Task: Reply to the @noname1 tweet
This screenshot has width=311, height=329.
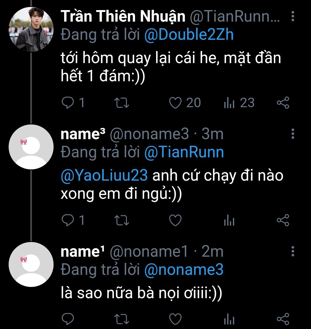Action: [68, 319]
